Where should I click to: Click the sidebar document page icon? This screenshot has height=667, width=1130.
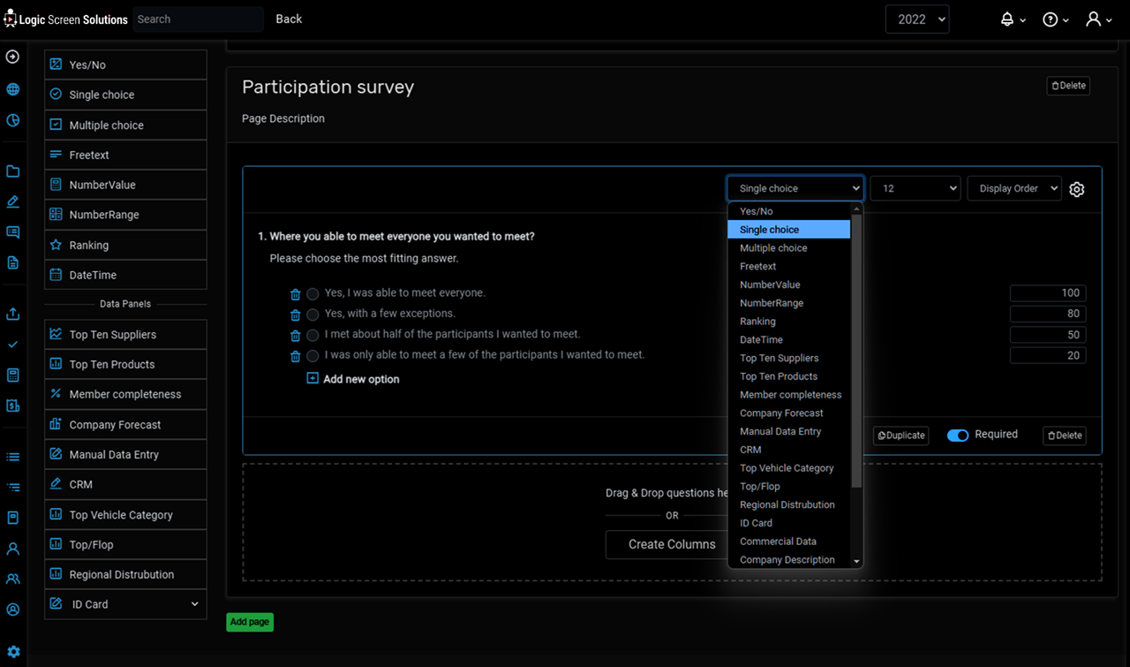[x=12, y=262]
